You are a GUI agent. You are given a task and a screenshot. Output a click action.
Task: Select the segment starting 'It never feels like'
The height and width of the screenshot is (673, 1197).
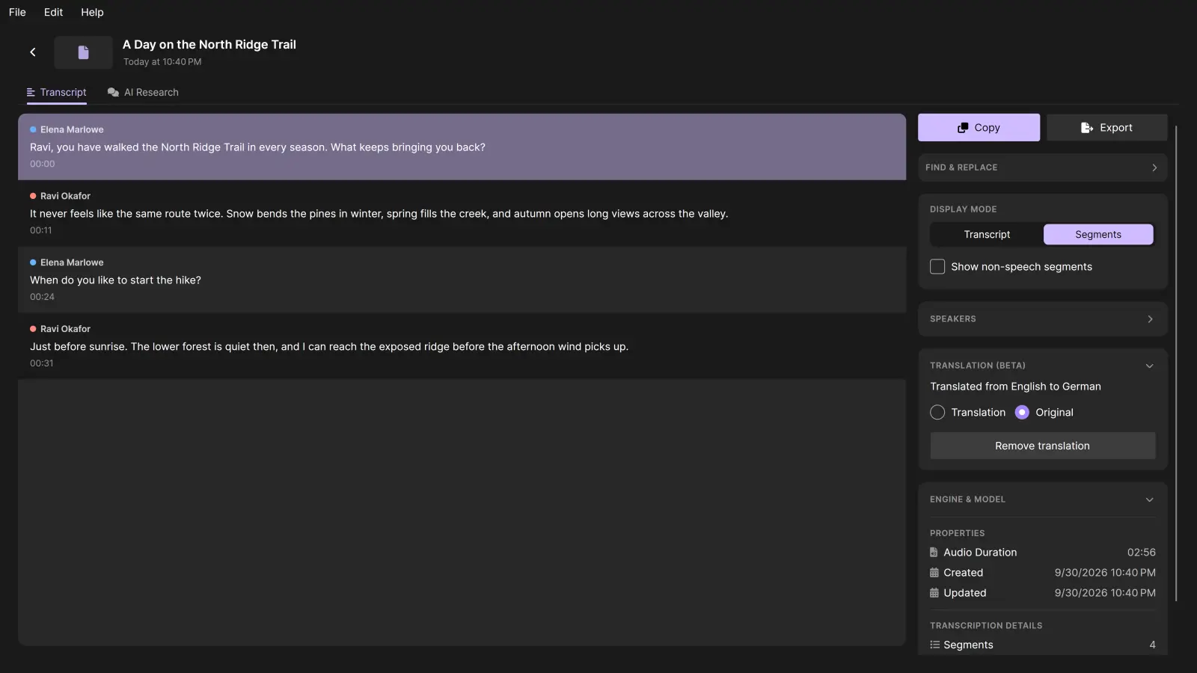coord(462,213)
